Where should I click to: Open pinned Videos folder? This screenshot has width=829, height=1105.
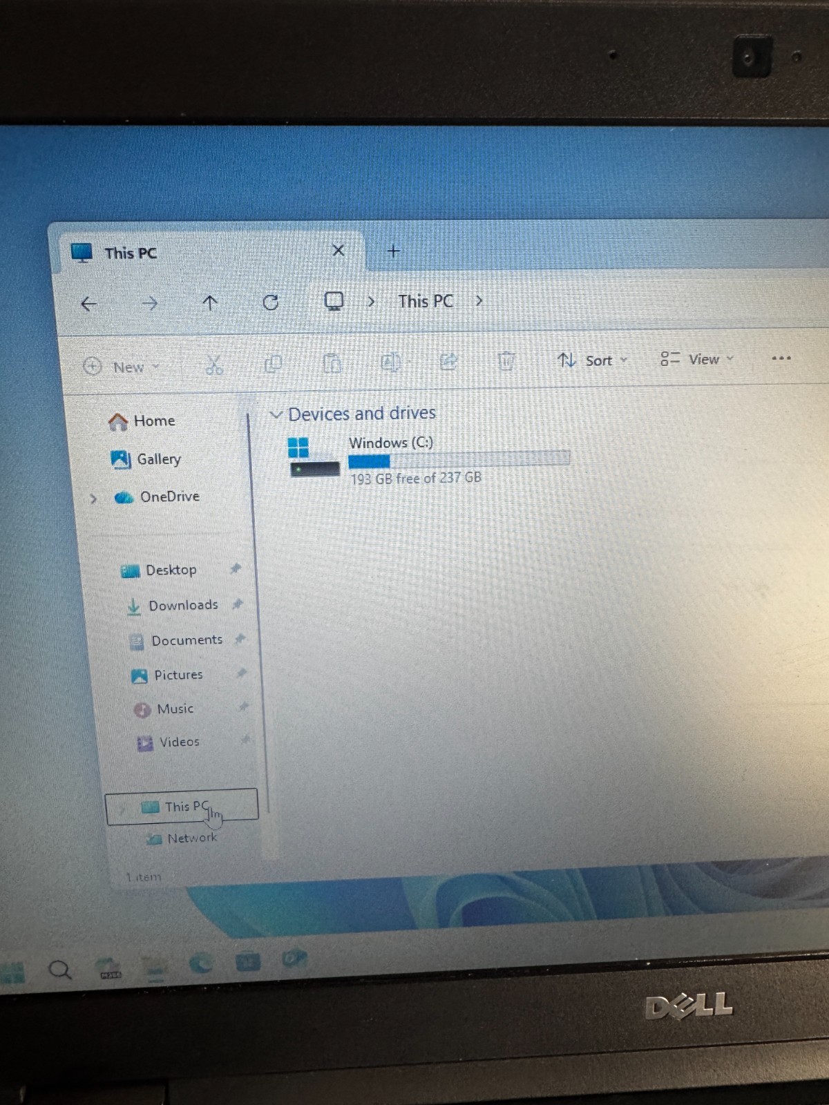click(169, 742)
